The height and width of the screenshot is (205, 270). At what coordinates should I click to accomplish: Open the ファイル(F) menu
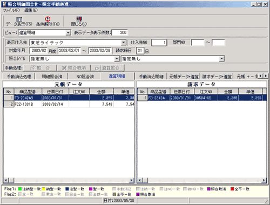11,10
